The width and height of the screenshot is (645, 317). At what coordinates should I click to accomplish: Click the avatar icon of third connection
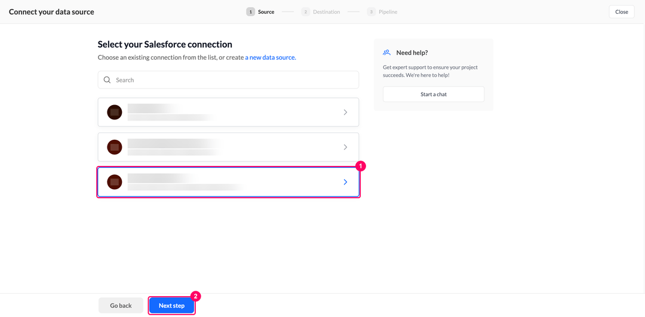(114, 182)
